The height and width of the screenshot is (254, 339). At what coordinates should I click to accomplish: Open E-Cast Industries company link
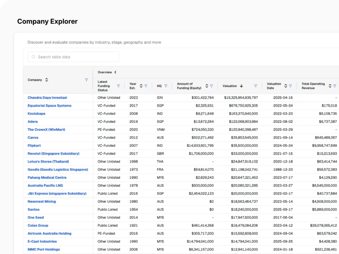[x=42, y=241]
